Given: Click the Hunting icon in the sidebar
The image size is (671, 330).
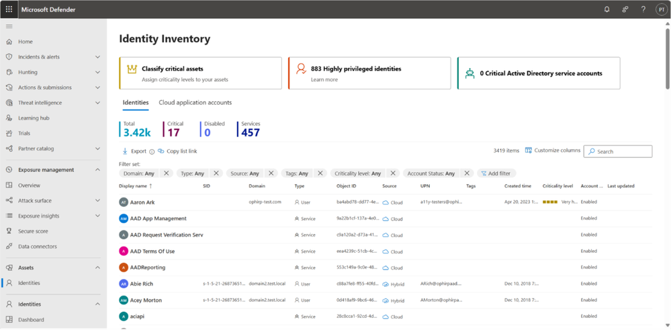Looking at the screenshot, I should click(9, 73).
